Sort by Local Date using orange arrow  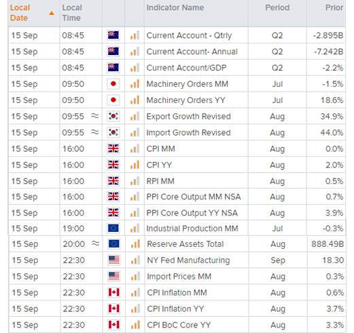[x=52, y=13]
